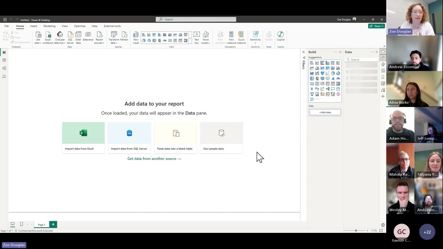Pick the Pie chart visual in Build pane

(x=333, y=73)
